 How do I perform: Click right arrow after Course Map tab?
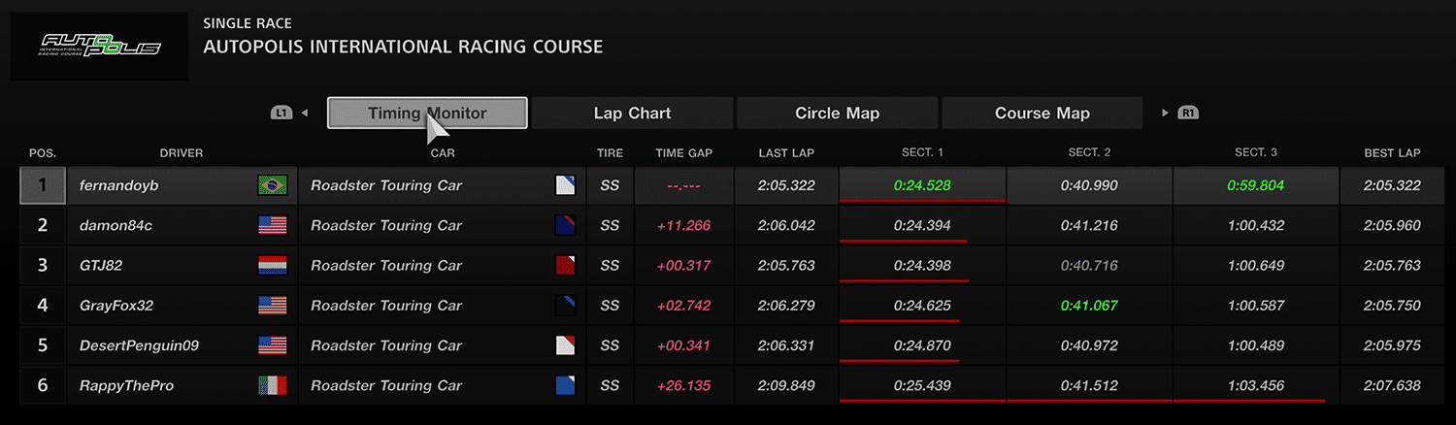coord(1165,114)
